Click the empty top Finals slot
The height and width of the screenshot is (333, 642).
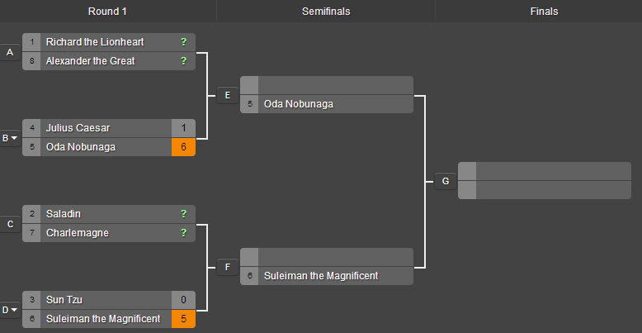[x=553, y=171]
